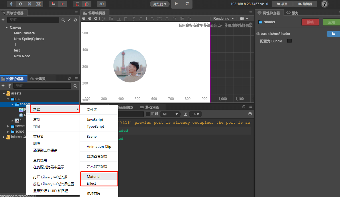Click the sort assets icon in asset manager

tap(9, 86)
